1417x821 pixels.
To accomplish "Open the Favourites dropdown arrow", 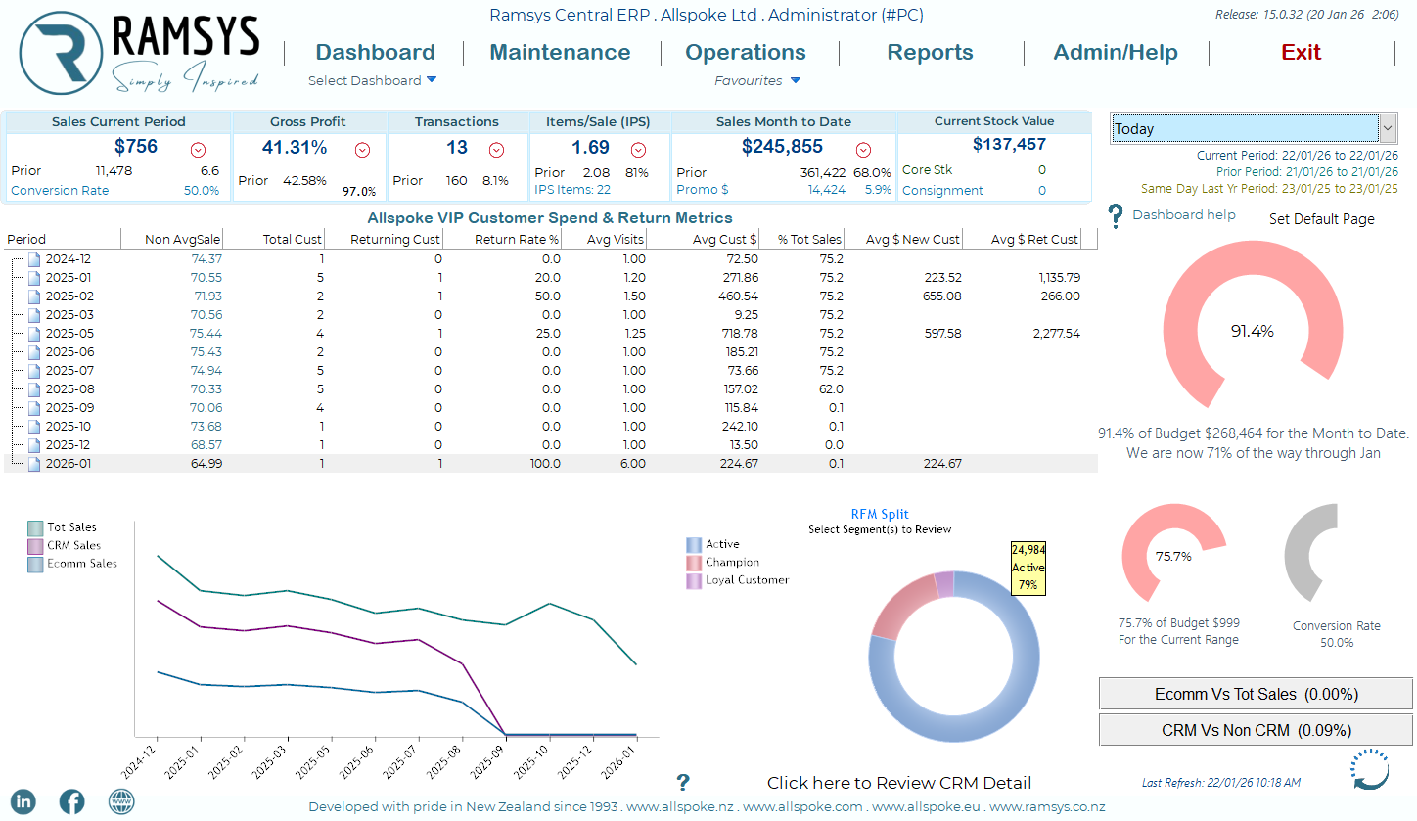I will coord(796,80).
